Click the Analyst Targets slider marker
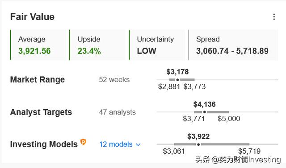286x168 pixels. coord(205,112)
